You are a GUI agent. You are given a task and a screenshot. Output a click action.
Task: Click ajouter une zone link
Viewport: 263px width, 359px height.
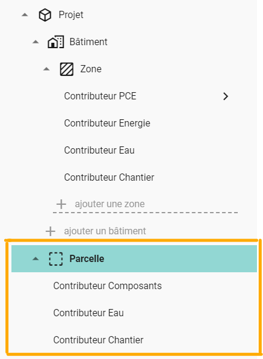[110, 204]
